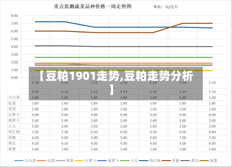Viewport: 232px width, 167px height.
Task: Select the dark blue 西红柿 legend line marker
Action: [143, 161]
